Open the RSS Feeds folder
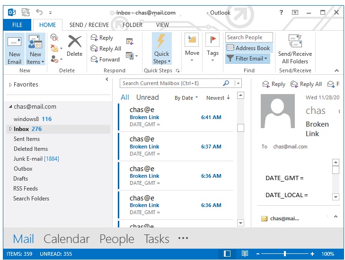Screen dimensions: 345x260 (25, 188)
